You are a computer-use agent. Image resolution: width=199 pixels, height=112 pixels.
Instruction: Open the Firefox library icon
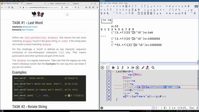click(86, 7)
